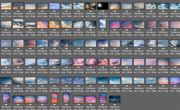Click the 4-star rating under image 05
The width and height of the screenshot is (180, 110).
point(54,12)
